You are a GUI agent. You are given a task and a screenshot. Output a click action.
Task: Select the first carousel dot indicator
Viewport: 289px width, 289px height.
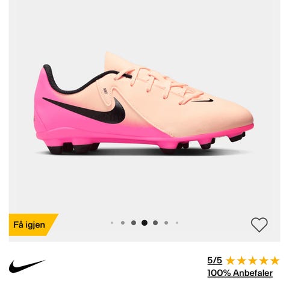(112, 223)
